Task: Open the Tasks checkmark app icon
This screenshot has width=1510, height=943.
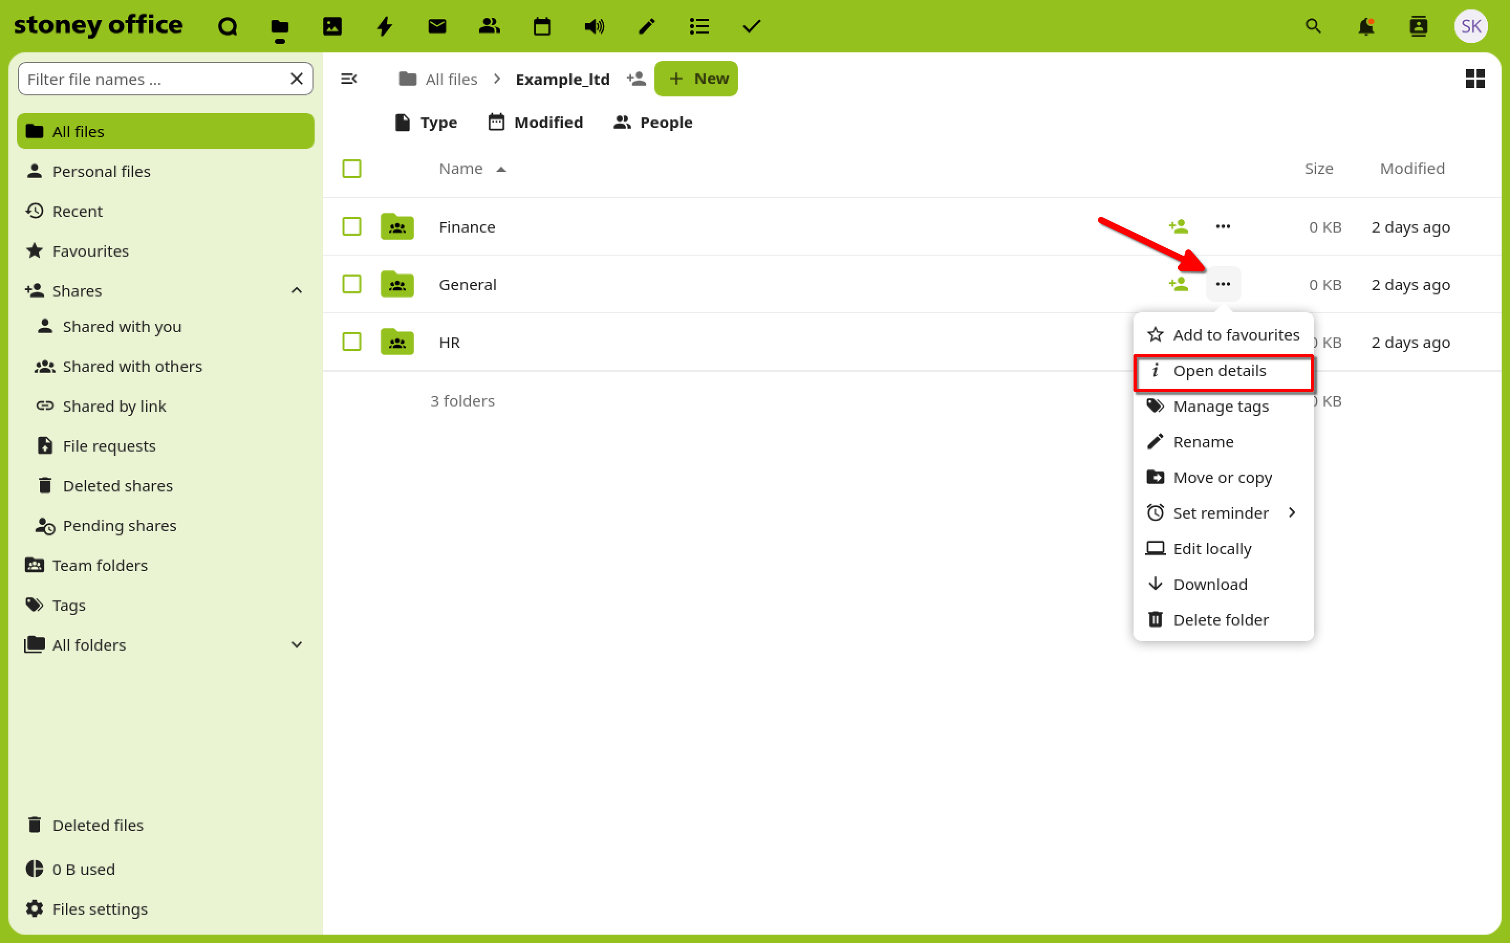Action: pos(751,26)
